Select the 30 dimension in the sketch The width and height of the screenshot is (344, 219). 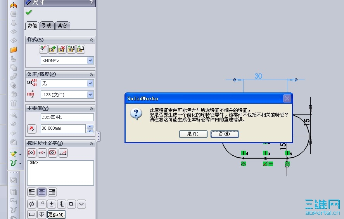click(x=258, y=76)
